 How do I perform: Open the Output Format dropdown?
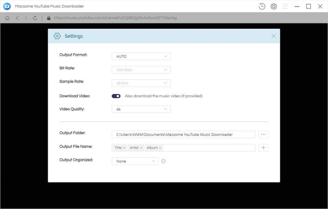click(141, 57)
